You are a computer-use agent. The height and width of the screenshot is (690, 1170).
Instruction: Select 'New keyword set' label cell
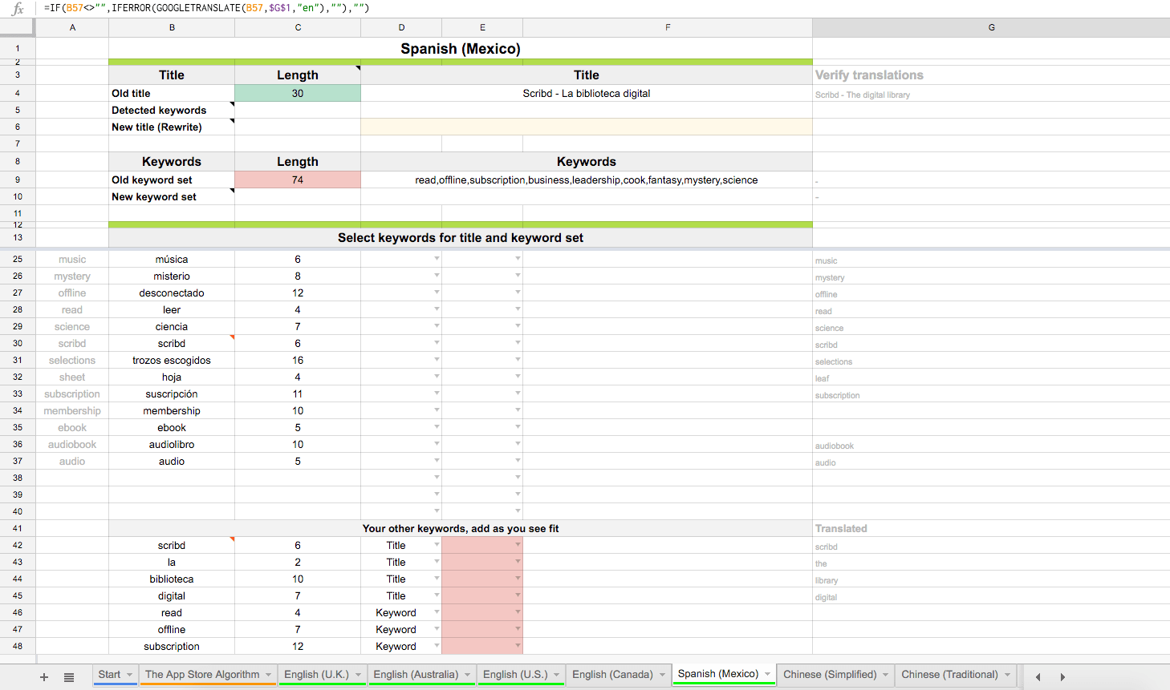coord(172,196)
